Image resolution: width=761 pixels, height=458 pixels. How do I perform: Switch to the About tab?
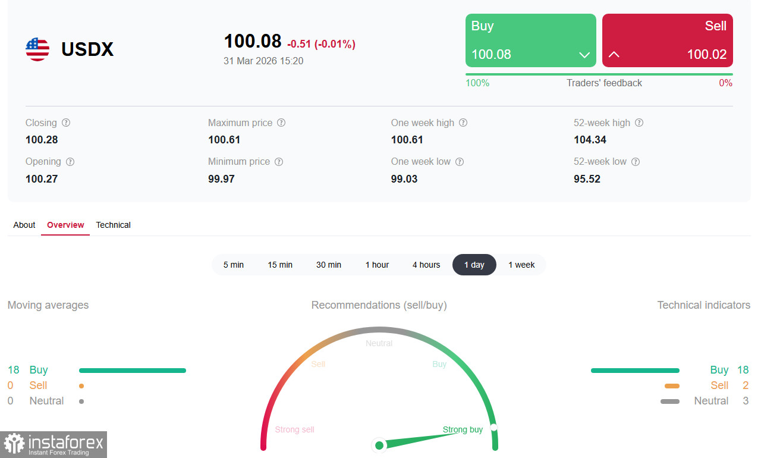point(24,225)
